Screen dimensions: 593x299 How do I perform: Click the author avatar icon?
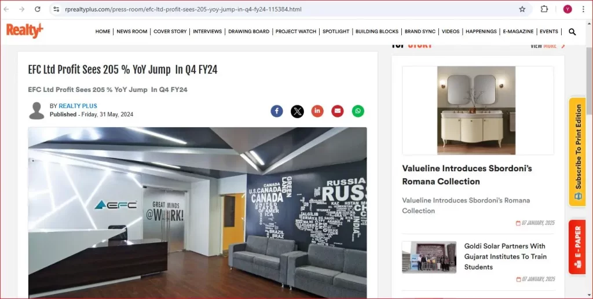pos(36,110)
